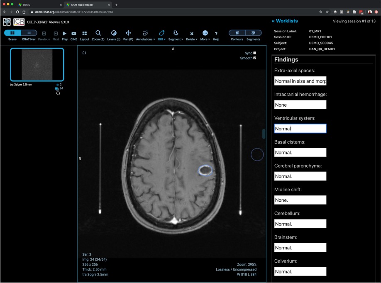
Task: Expand the Delete dropdown menu
Action: [x=191, y=35]
